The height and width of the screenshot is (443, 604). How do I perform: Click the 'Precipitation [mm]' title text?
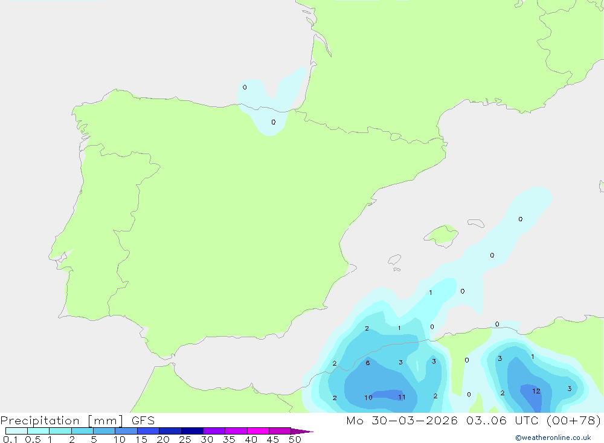pos(62,421)
